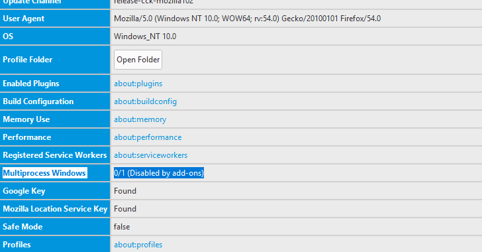Click the Google Key Found value
Image resolution: width=482 pixels, height=252 pixels.
click(125, 191)
